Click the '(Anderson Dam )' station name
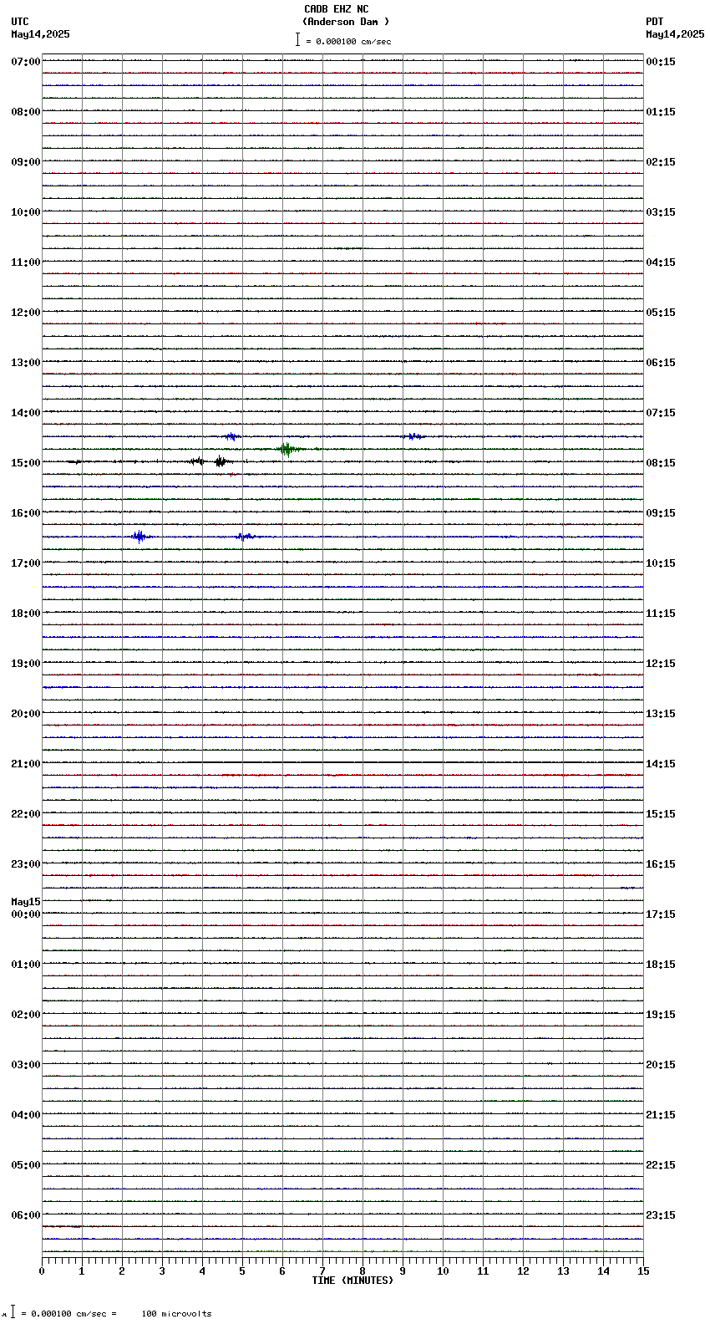The image size is (710, 1324). pos(346,22)
